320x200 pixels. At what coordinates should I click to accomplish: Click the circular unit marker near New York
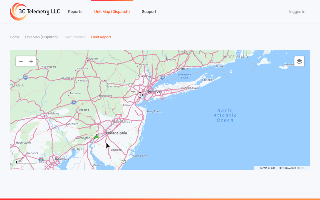click(140, 95)
